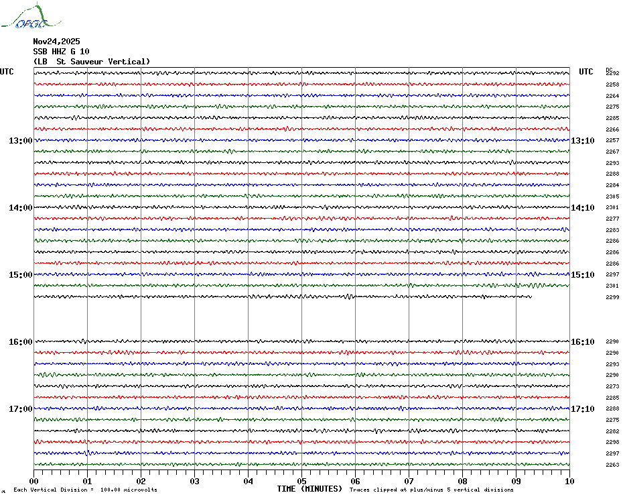Click the TIME (MINUTES) axis title
This screenshot has height=499, width=623.
tap(309, 489)
